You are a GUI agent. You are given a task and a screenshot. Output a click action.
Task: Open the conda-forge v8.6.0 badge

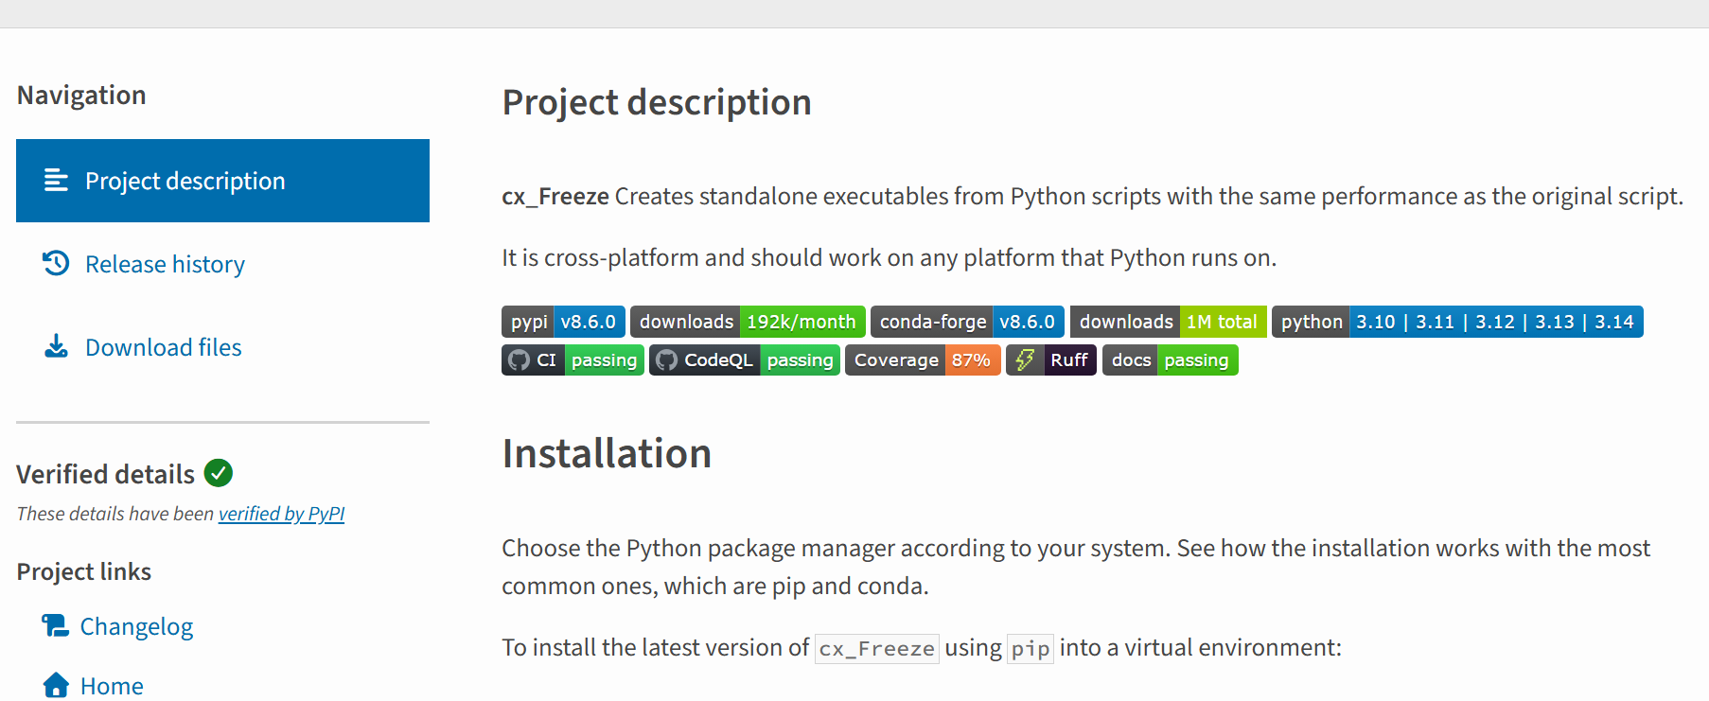coord(966,323)
